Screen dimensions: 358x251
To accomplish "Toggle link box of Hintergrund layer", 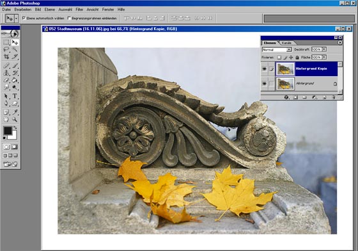I will tap(271, 83).
